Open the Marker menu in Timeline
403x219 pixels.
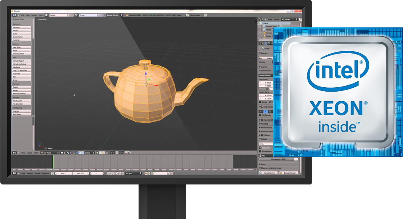(x=30, y=173)
